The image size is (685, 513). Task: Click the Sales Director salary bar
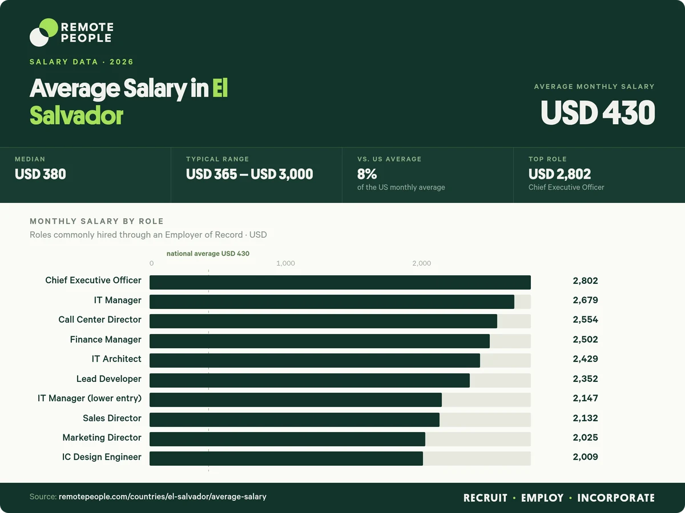(295, 420)
